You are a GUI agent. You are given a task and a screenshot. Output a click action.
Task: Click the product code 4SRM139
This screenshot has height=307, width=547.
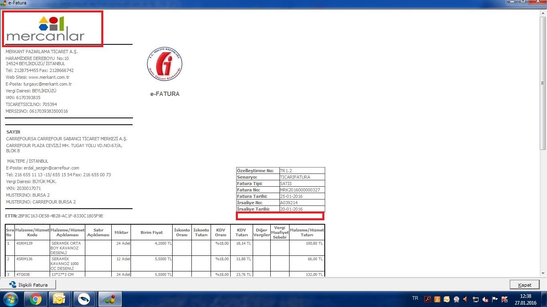pyautogui.click(x=24, y=243)
